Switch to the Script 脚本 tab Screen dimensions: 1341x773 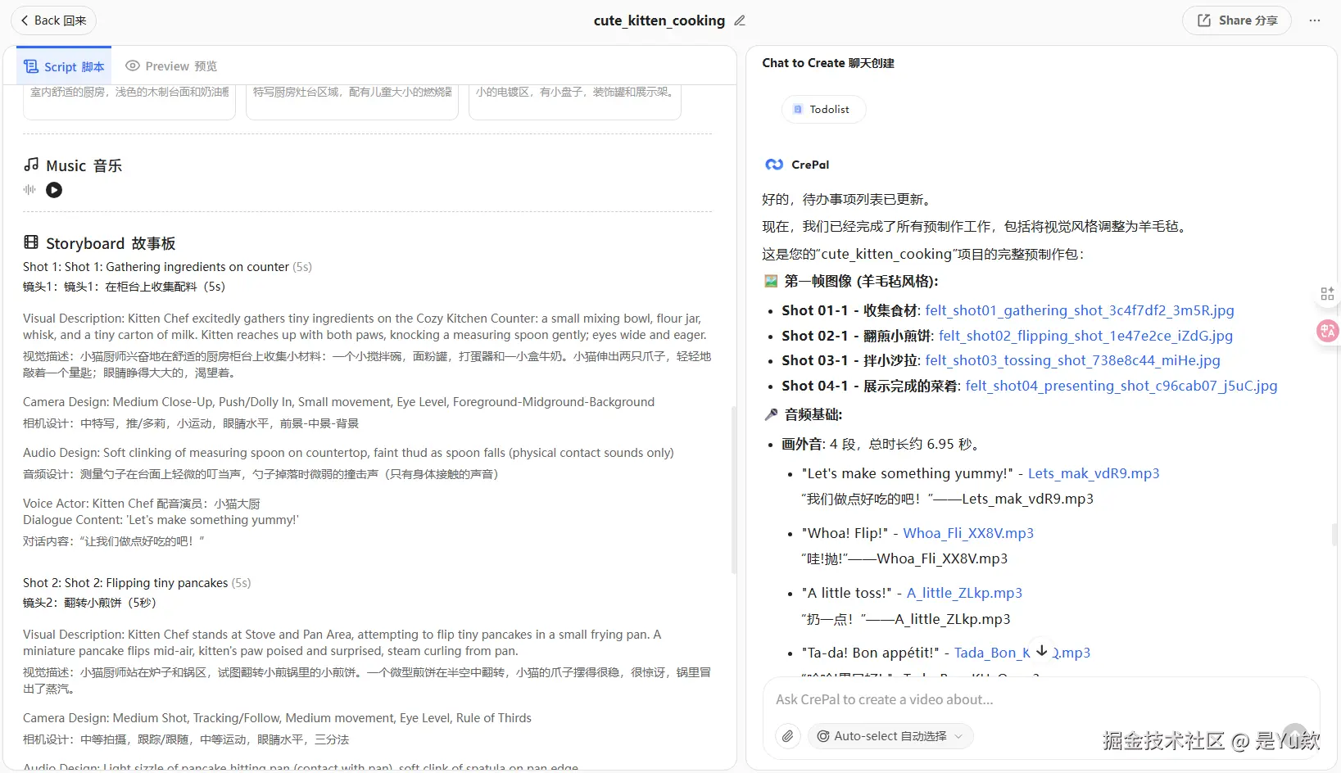(x=64, y=66)
